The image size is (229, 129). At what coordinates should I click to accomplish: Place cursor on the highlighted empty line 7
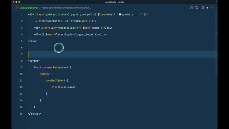[x=122, y=54]
